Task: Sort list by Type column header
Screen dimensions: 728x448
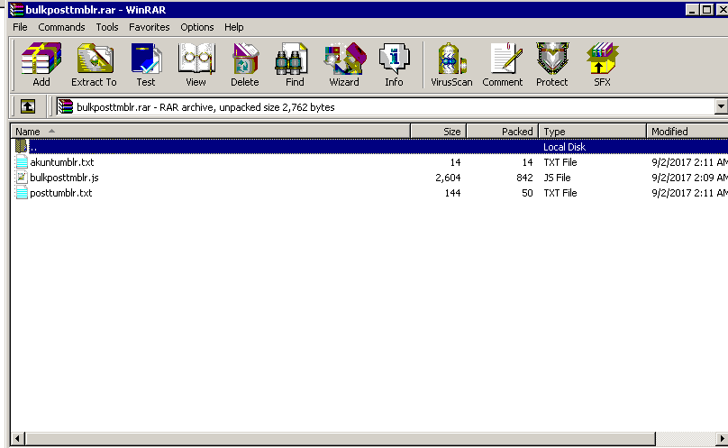Action: point(593,132)
